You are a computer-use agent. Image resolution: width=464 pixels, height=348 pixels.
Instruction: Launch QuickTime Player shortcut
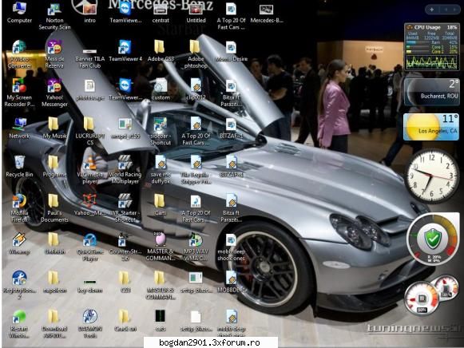coord(89,247)
